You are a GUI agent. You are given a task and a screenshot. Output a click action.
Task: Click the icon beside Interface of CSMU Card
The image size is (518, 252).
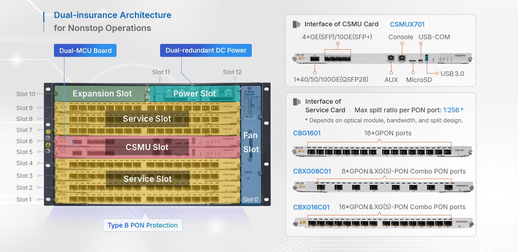click(296, 24)
